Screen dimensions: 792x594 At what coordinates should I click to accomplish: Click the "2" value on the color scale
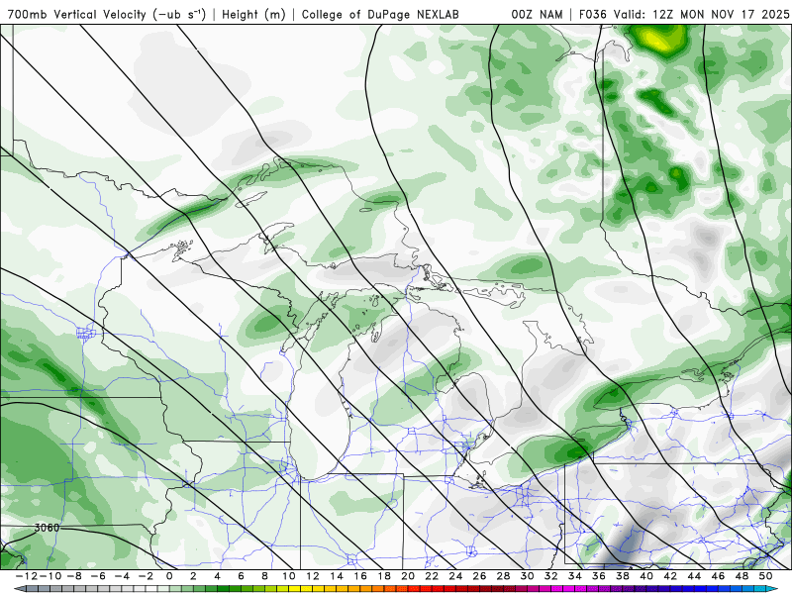coord(193,576)
